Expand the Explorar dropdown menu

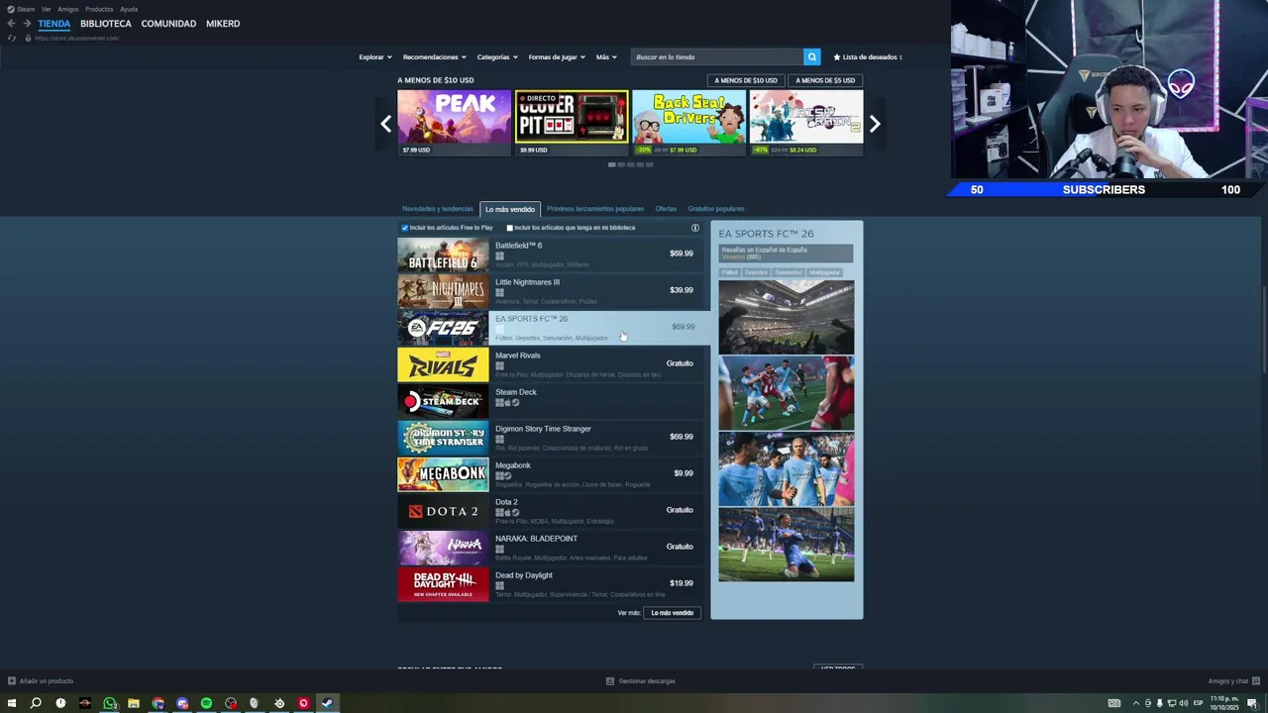375,57
